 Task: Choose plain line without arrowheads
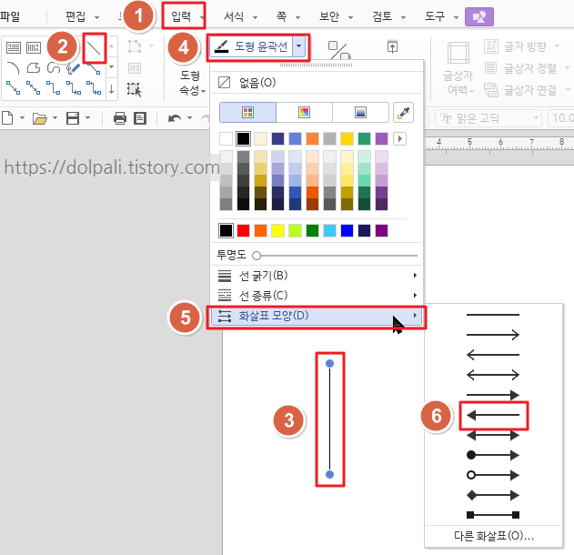(493, 315)
